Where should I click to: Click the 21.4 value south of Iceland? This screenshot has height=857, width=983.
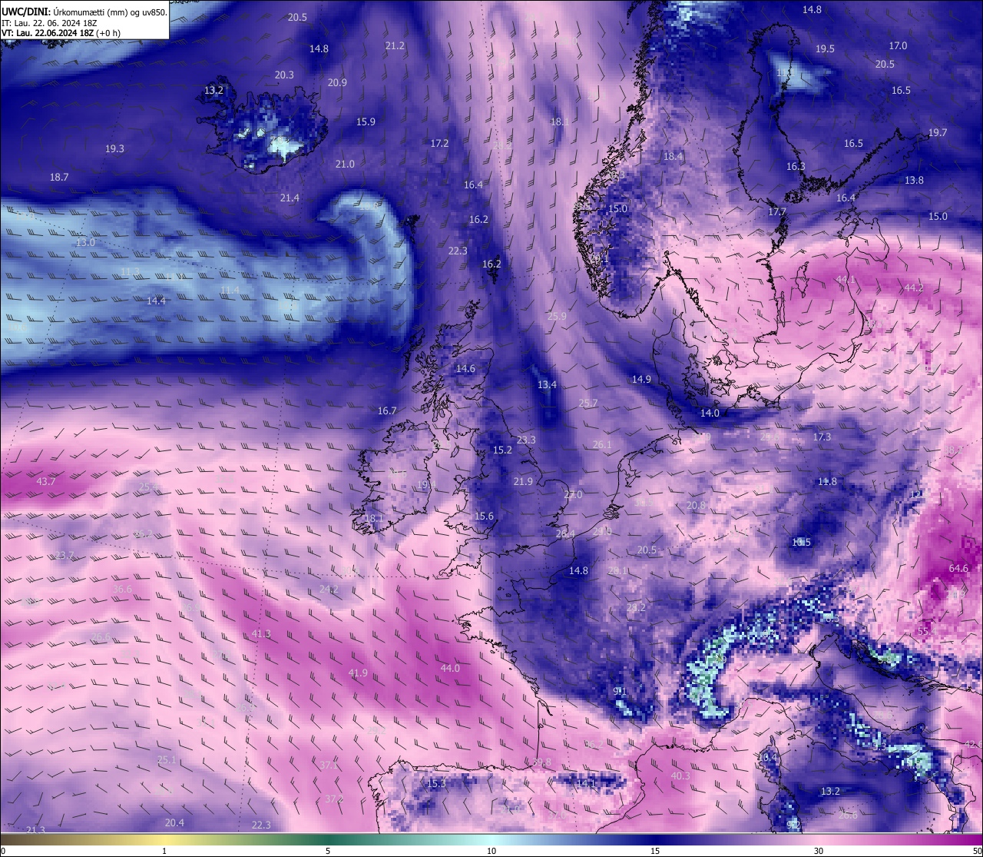(x=290, y=198)
